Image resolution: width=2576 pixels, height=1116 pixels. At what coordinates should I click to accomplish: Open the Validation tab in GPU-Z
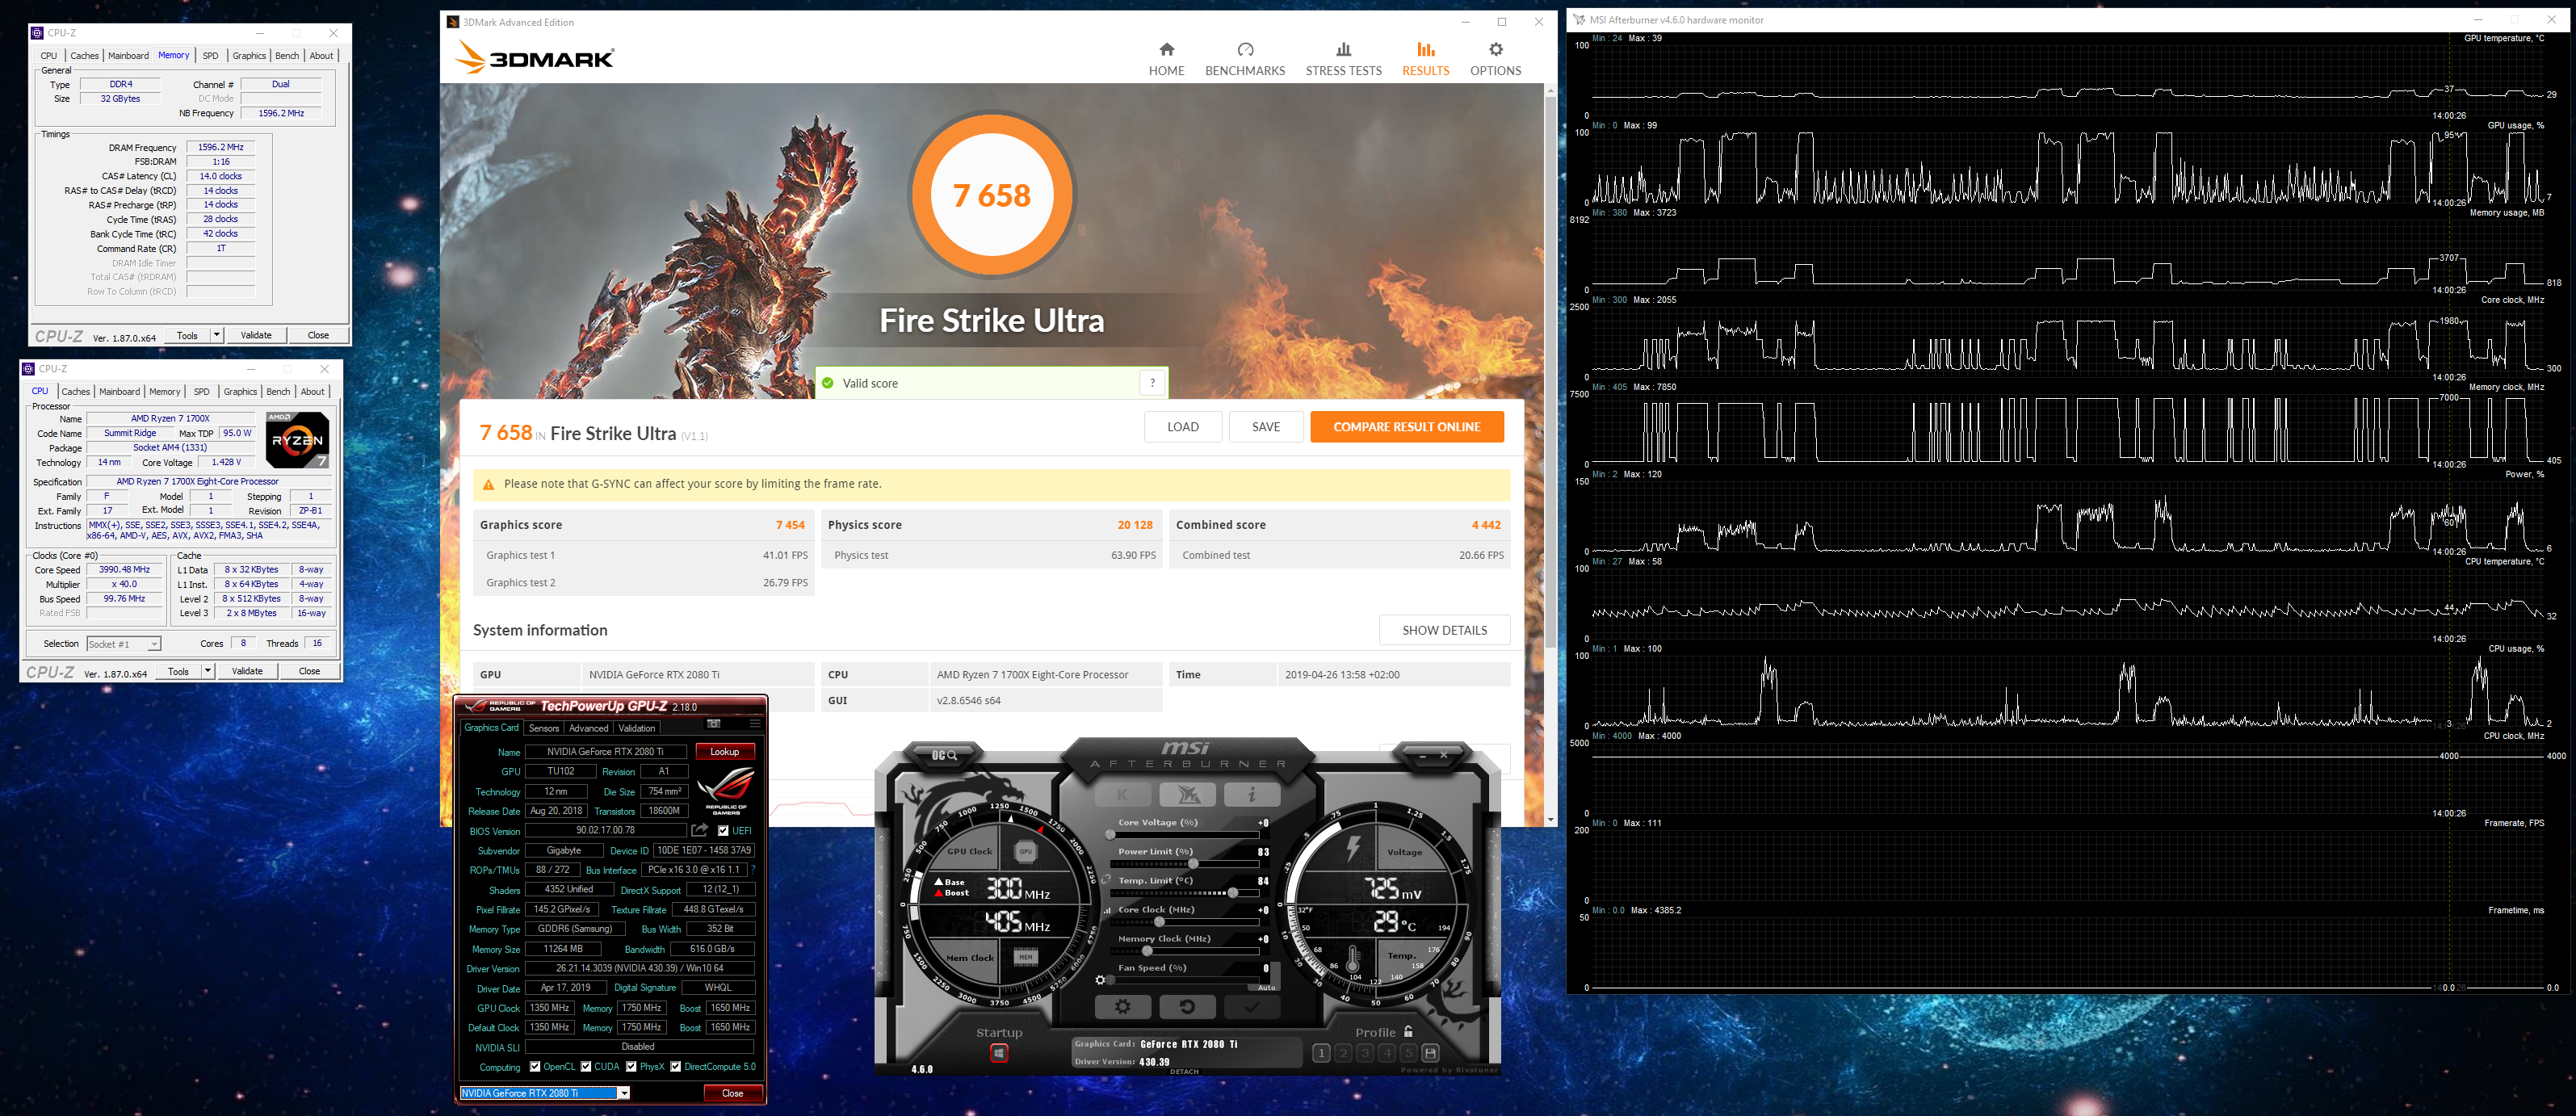(x=637, y=728)
